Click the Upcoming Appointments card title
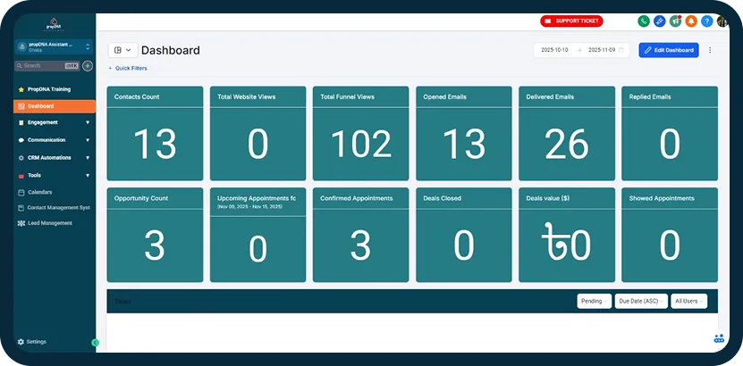The width and height of the screenshot is (743, 366). [x=257, y=198]
